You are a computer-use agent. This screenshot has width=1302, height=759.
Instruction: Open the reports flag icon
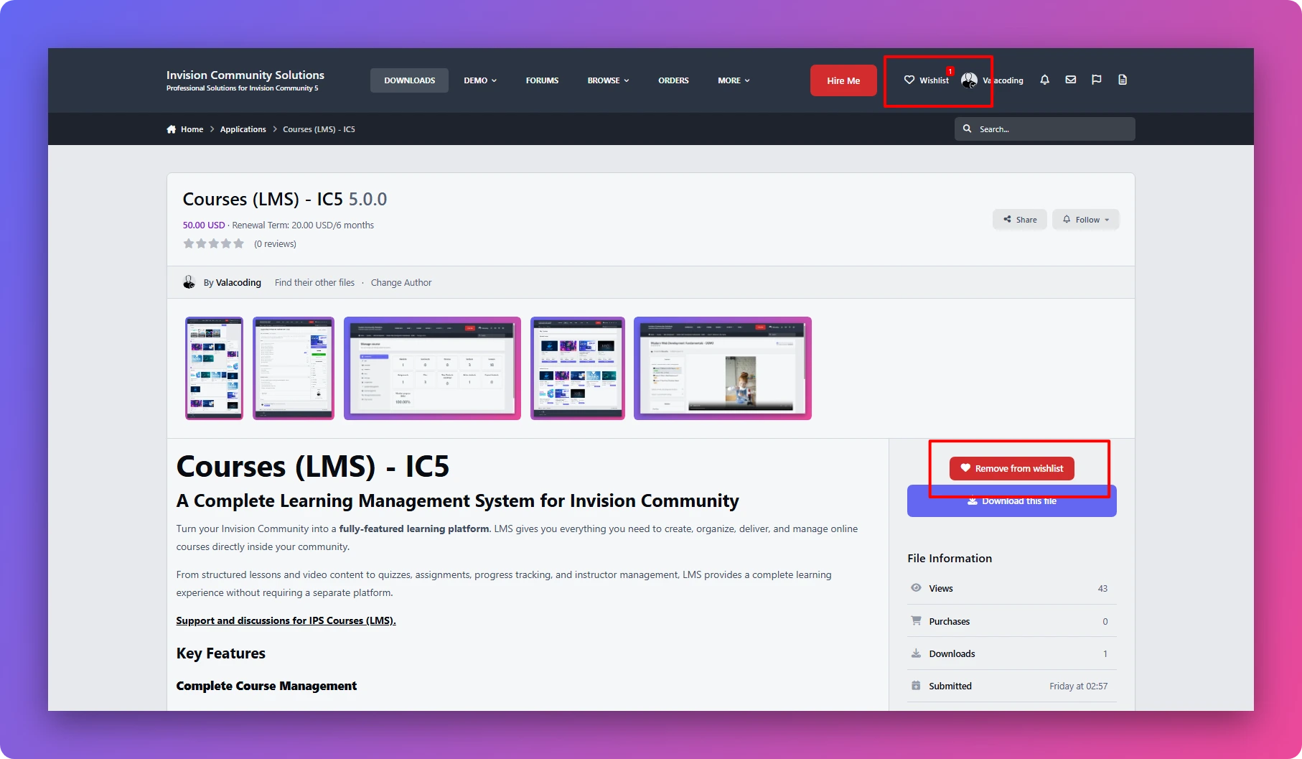tap(1096, 80)
